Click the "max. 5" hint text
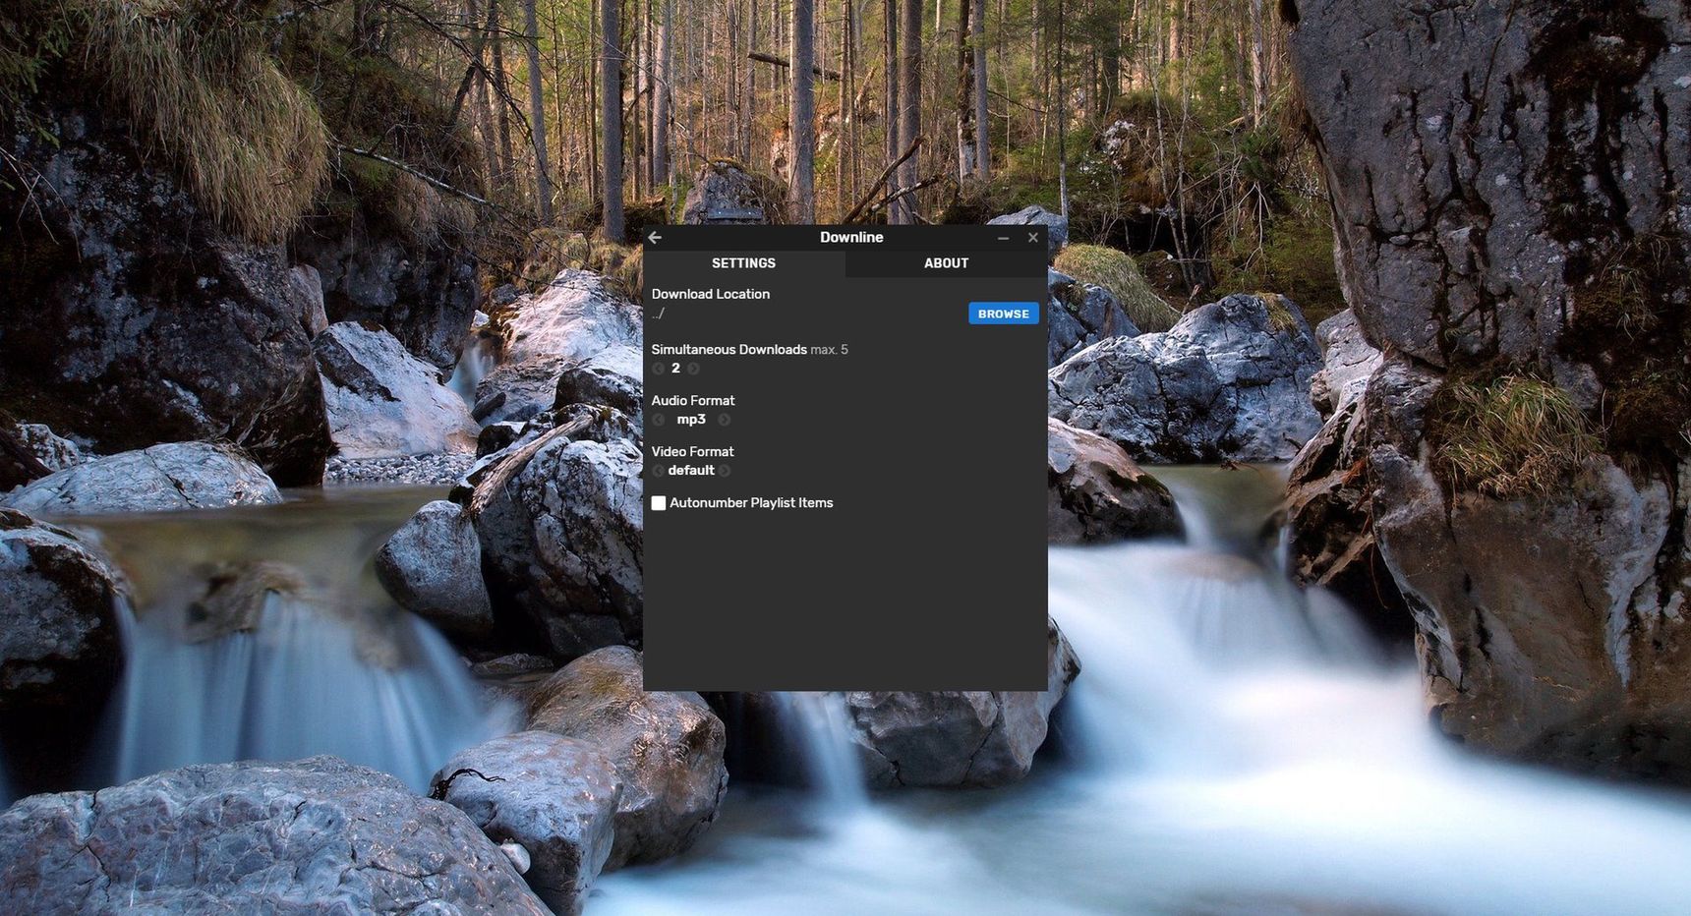 [x=829, y=350]
